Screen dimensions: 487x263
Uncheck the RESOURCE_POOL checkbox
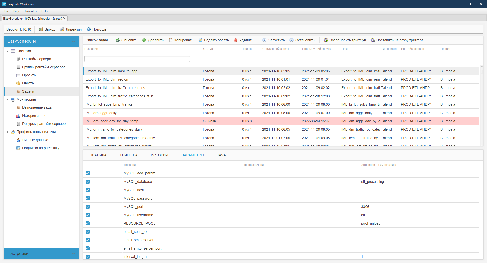pyautogui.click(x=88, y=223)
